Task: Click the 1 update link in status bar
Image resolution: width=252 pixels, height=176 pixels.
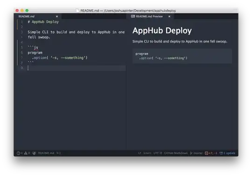Action: pos(229,153)
